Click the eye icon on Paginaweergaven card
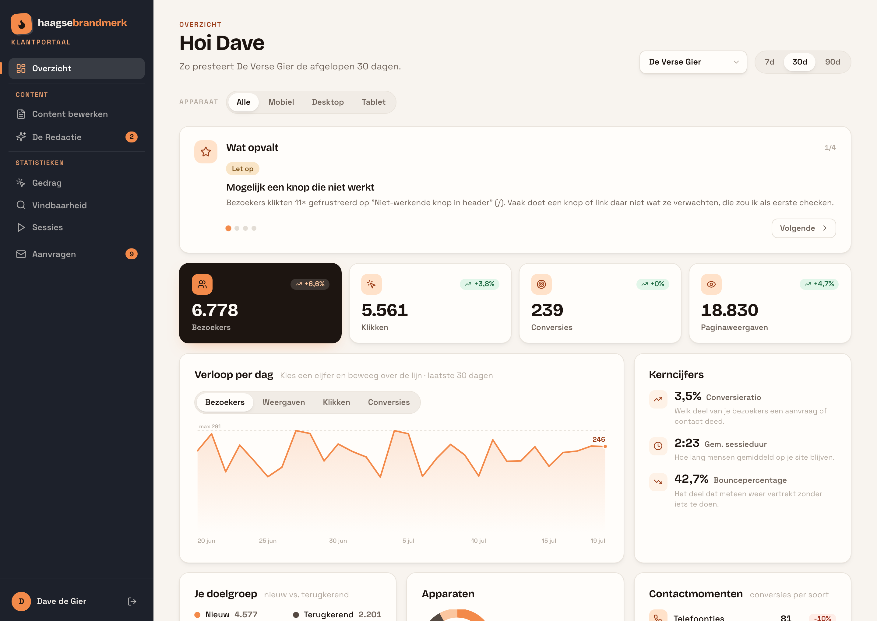The height and width of the screenshot is (621, 877). click(711, 284)
